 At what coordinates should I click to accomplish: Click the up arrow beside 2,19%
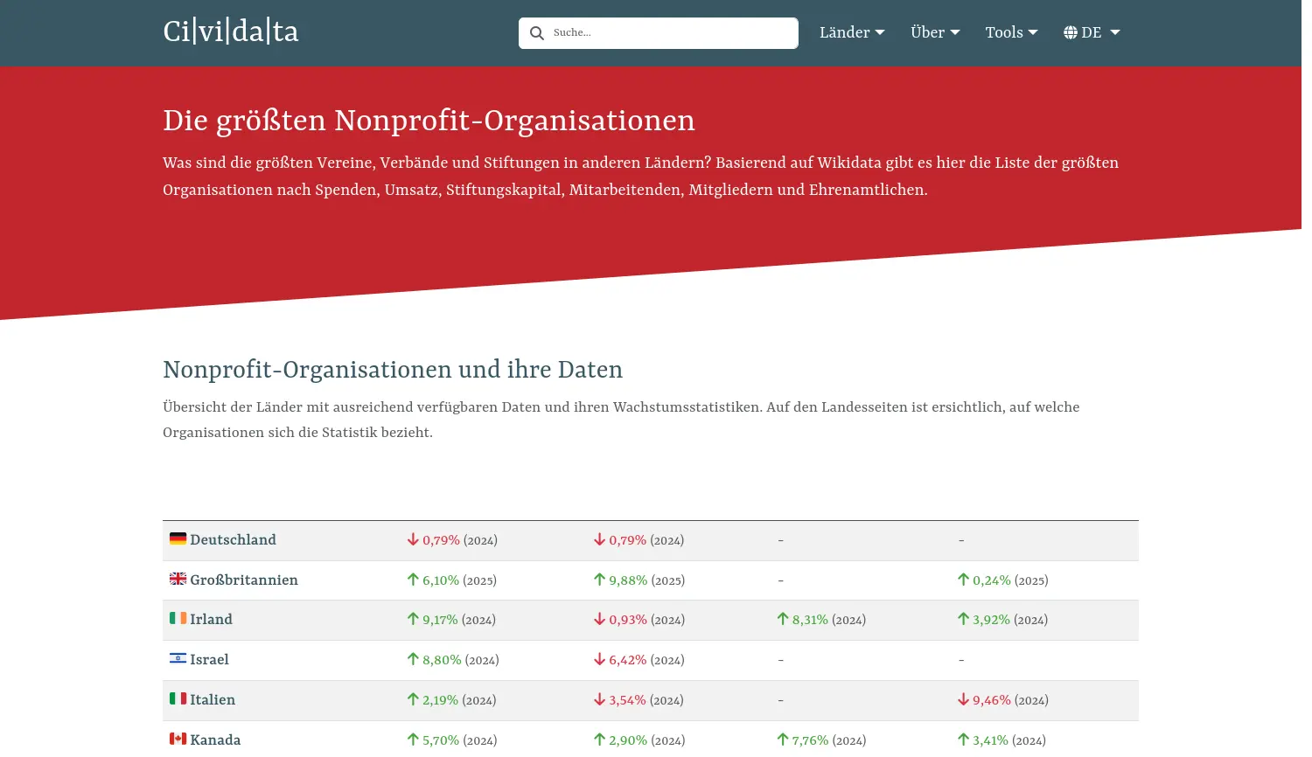pos(413,699)
